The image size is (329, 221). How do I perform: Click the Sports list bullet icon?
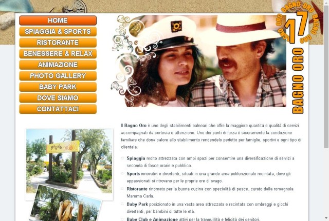[122, 173]
